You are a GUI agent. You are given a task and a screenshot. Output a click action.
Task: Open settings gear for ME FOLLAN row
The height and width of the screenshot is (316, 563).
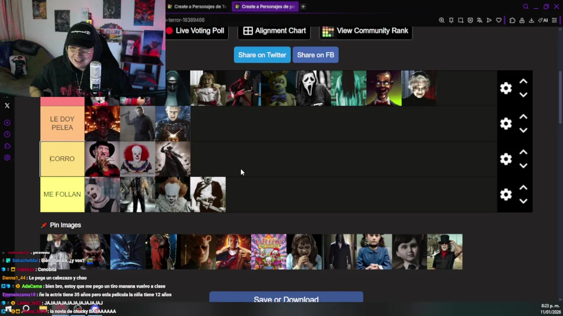pos(506,194)
